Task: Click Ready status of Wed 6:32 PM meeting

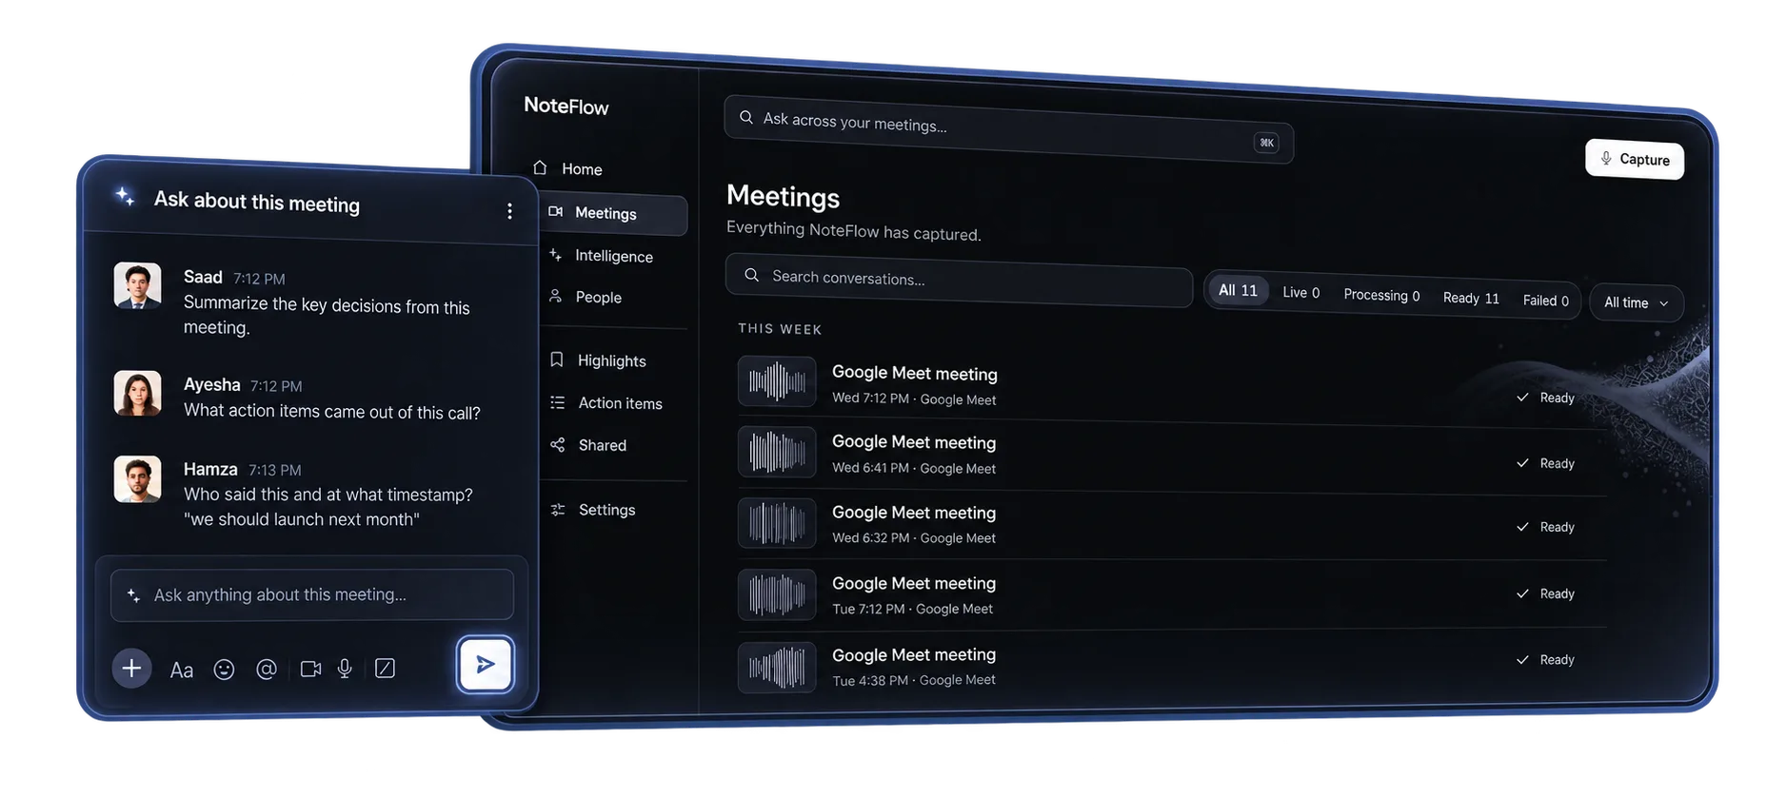Action: pyautogui.click(x=1546, y=527)
